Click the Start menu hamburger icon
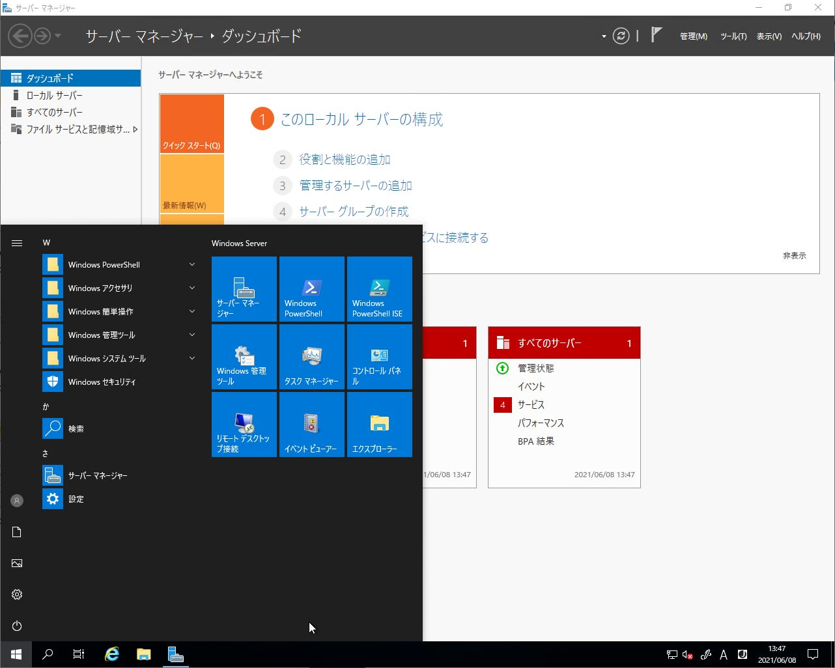Screen dimensions: 835x668 (17, 243)
